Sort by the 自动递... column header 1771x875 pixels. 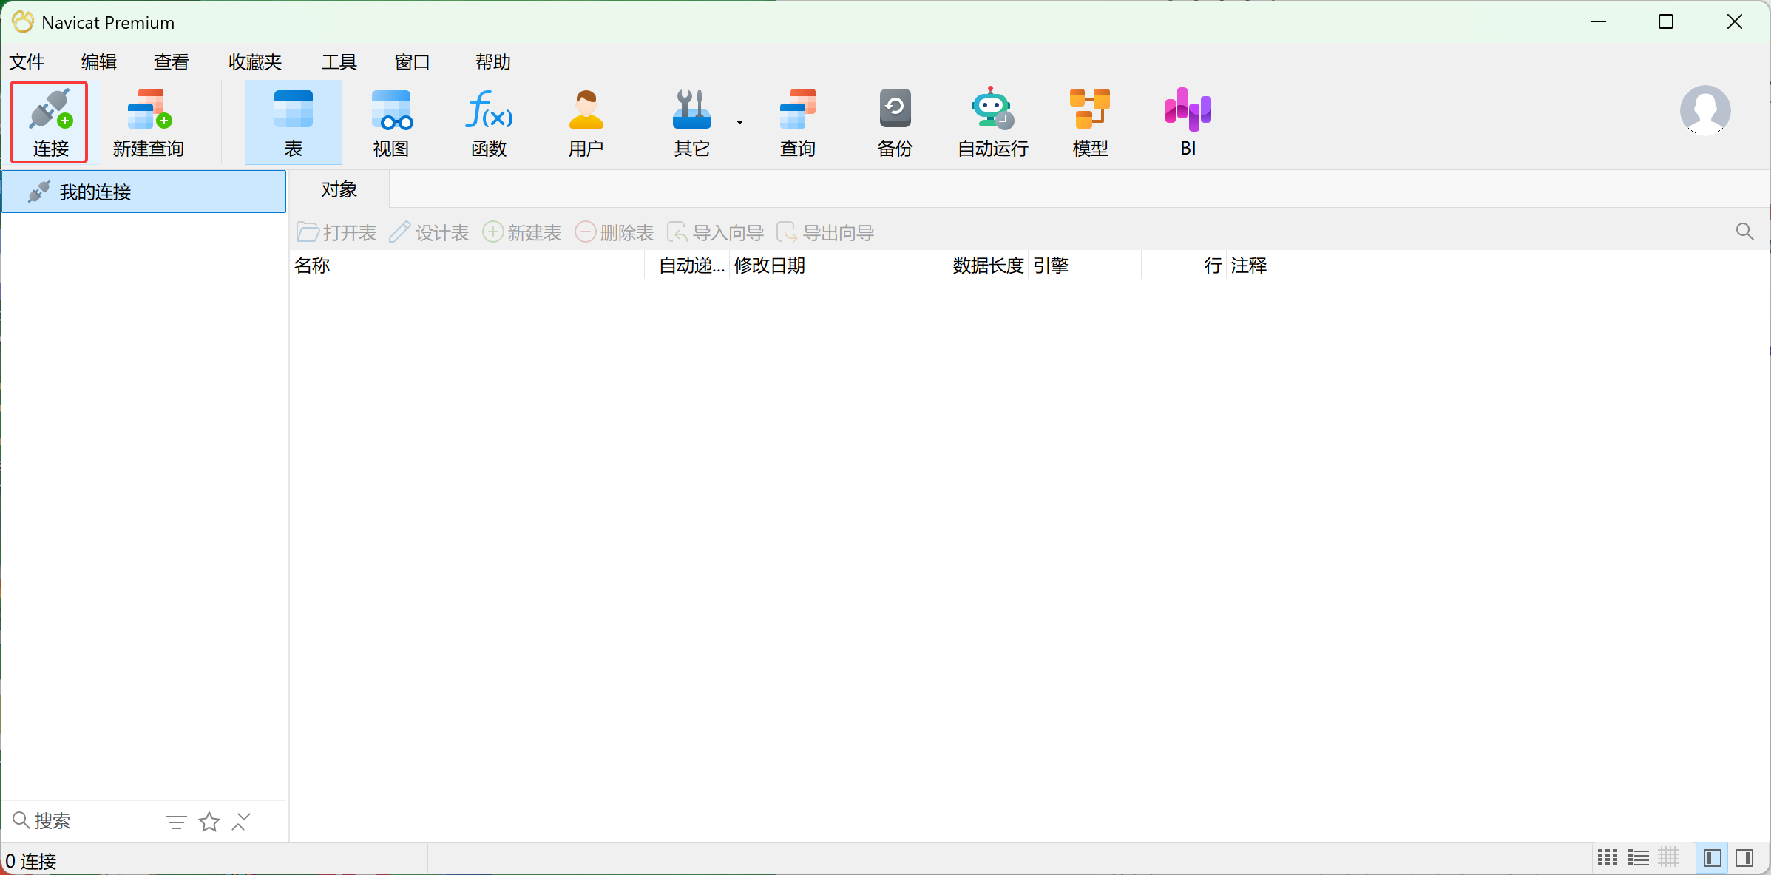687,266
